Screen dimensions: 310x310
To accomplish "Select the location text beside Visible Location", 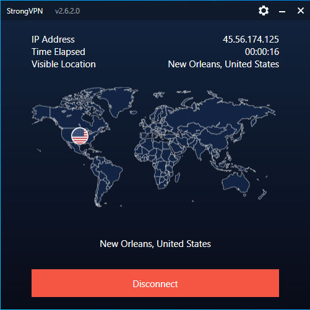I will point(223,64).
